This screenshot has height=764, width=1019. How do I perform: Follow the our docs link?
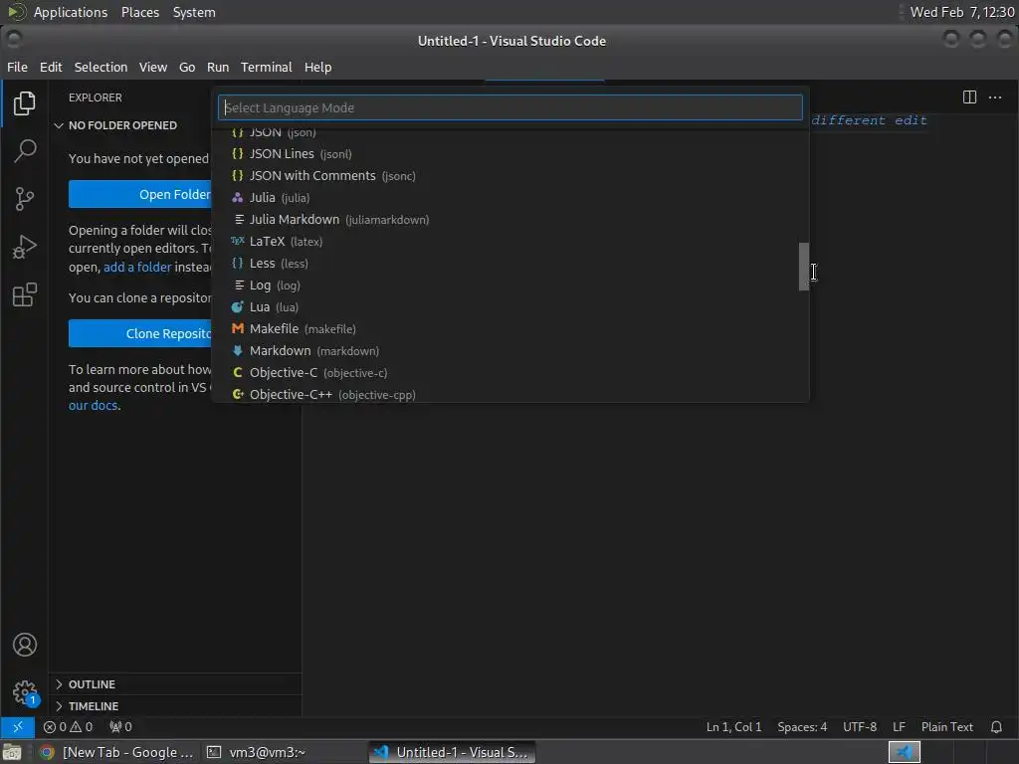pos(93,406)
